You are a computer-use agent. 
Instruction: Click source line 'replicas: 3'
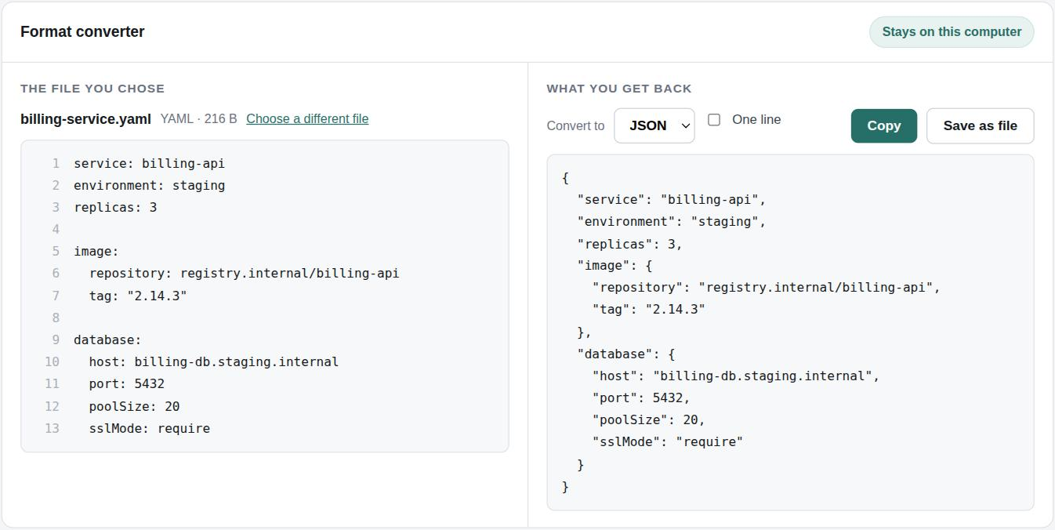coord(115,208)
